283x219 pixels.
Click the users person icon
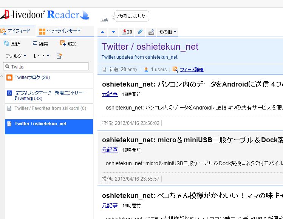(x=146, y=70)
